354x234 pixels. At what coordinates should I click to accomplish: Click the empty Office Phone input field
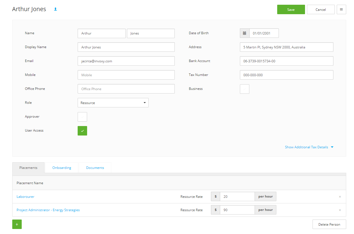(x=126, y=89)
